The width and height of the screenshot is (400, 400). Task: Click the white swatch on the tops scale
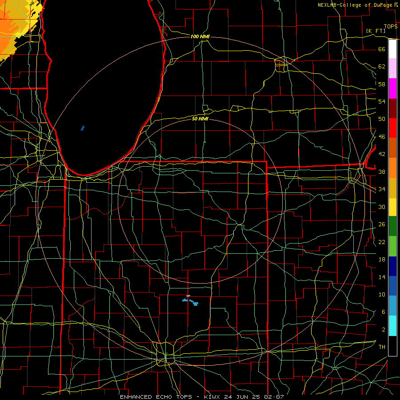point(392,49)
